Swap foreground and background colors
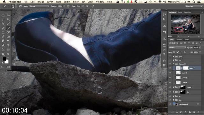 tap(8, 57)
